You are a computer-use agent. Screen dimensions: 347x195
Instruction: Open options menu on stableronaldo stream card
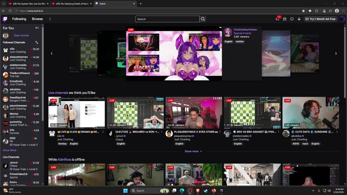(278, 132)
